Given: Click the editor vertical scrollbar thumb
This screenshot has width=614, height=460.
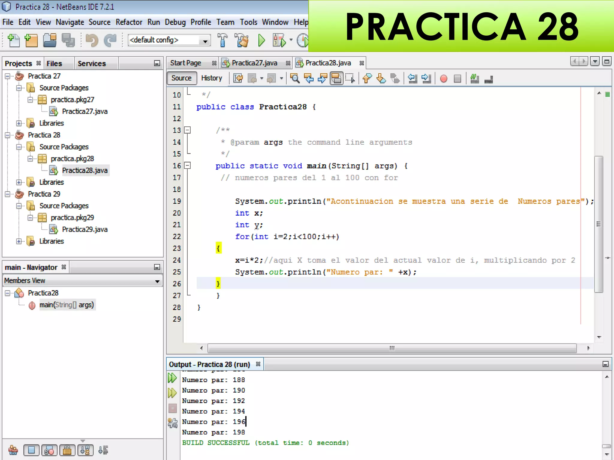Looking at the screenshot, I should pos(599,224).
